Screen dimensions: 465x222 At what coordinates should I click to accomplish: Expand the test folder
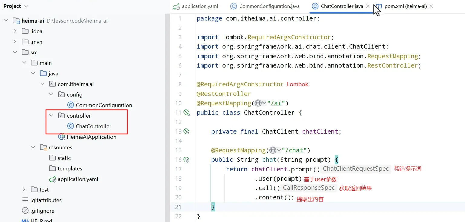click(x=24, y=190)
